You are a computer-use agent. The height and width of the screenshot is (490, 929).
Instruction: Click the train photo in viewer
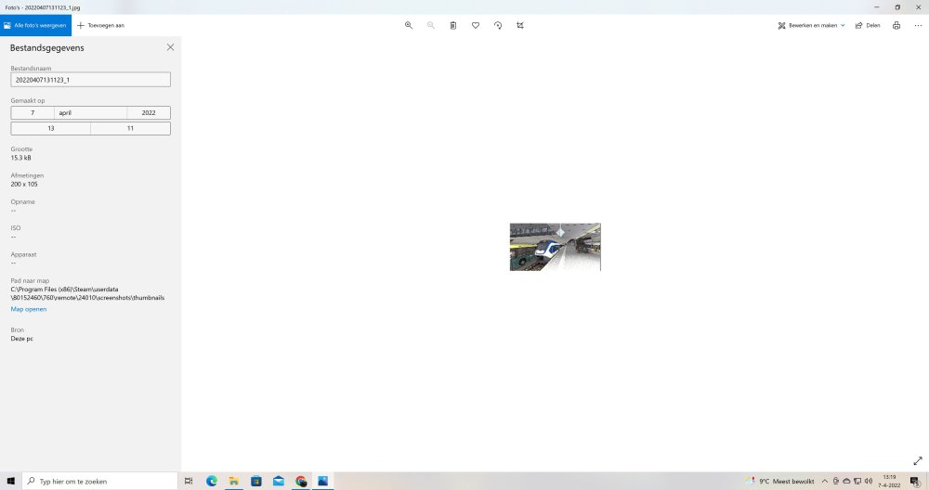[x=555, y=247]
